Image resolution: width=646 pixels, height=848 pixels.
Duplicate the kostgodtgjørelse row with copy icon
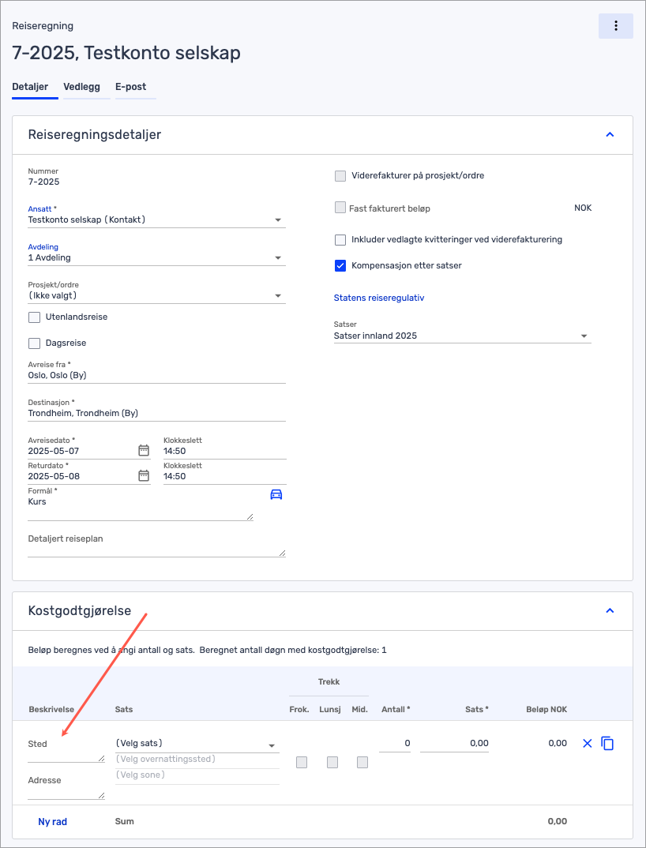[607, 743]
